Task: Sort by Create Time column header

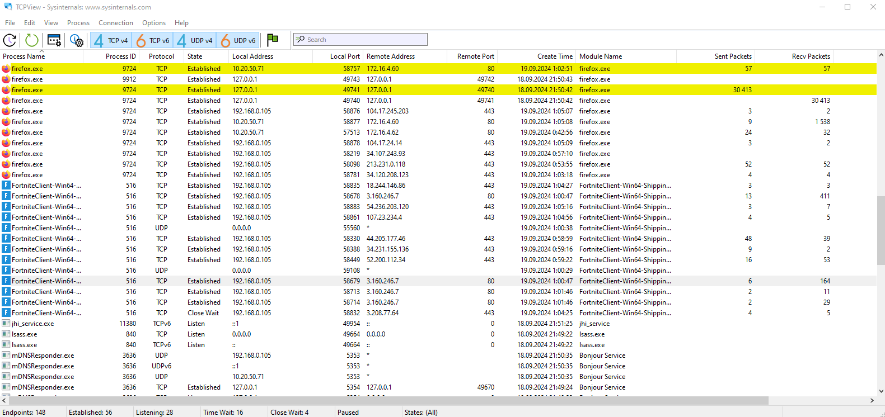Action: [x=554, y=56]
